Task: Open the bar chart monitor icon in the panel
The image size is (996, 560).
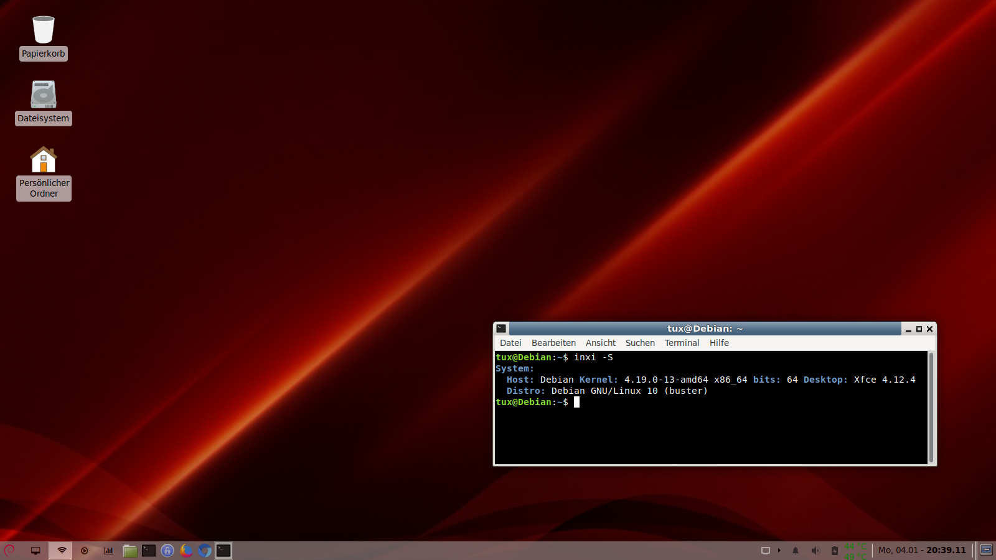Action: tap(108, 551)
